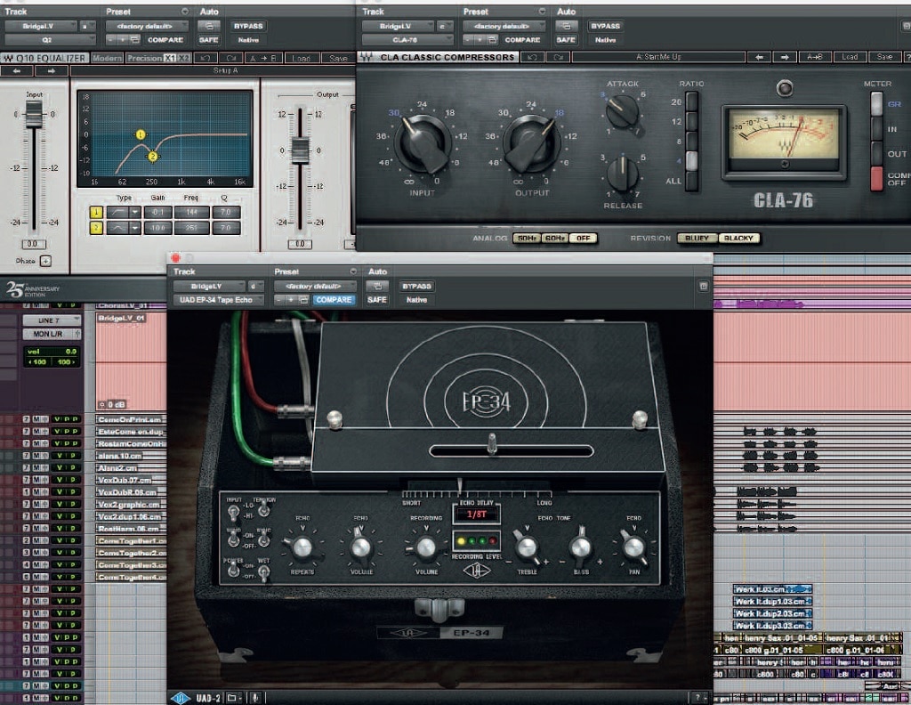Toggle band 1 on in Q10 Equalizer
911x705 pixels.
[x=96, y=213]
